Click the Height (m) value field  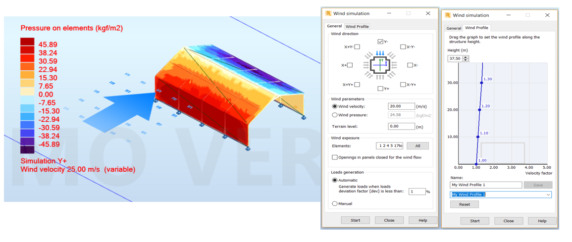[455, 58]
